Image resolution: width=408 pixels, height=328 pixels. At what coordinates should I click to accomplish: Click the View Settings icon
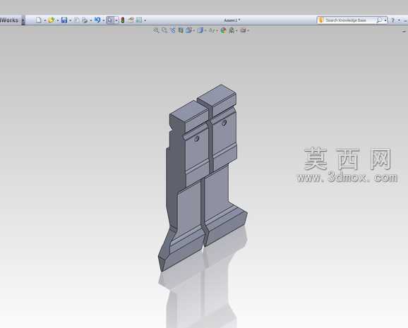tap(243, 30)
